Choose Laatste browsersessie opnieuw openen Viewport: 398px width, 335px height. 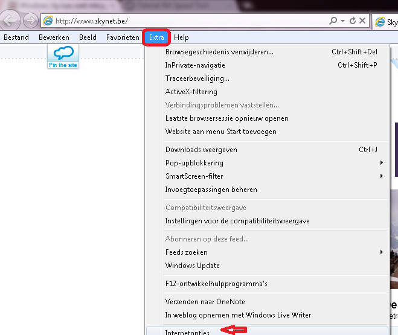coord(268,118)
